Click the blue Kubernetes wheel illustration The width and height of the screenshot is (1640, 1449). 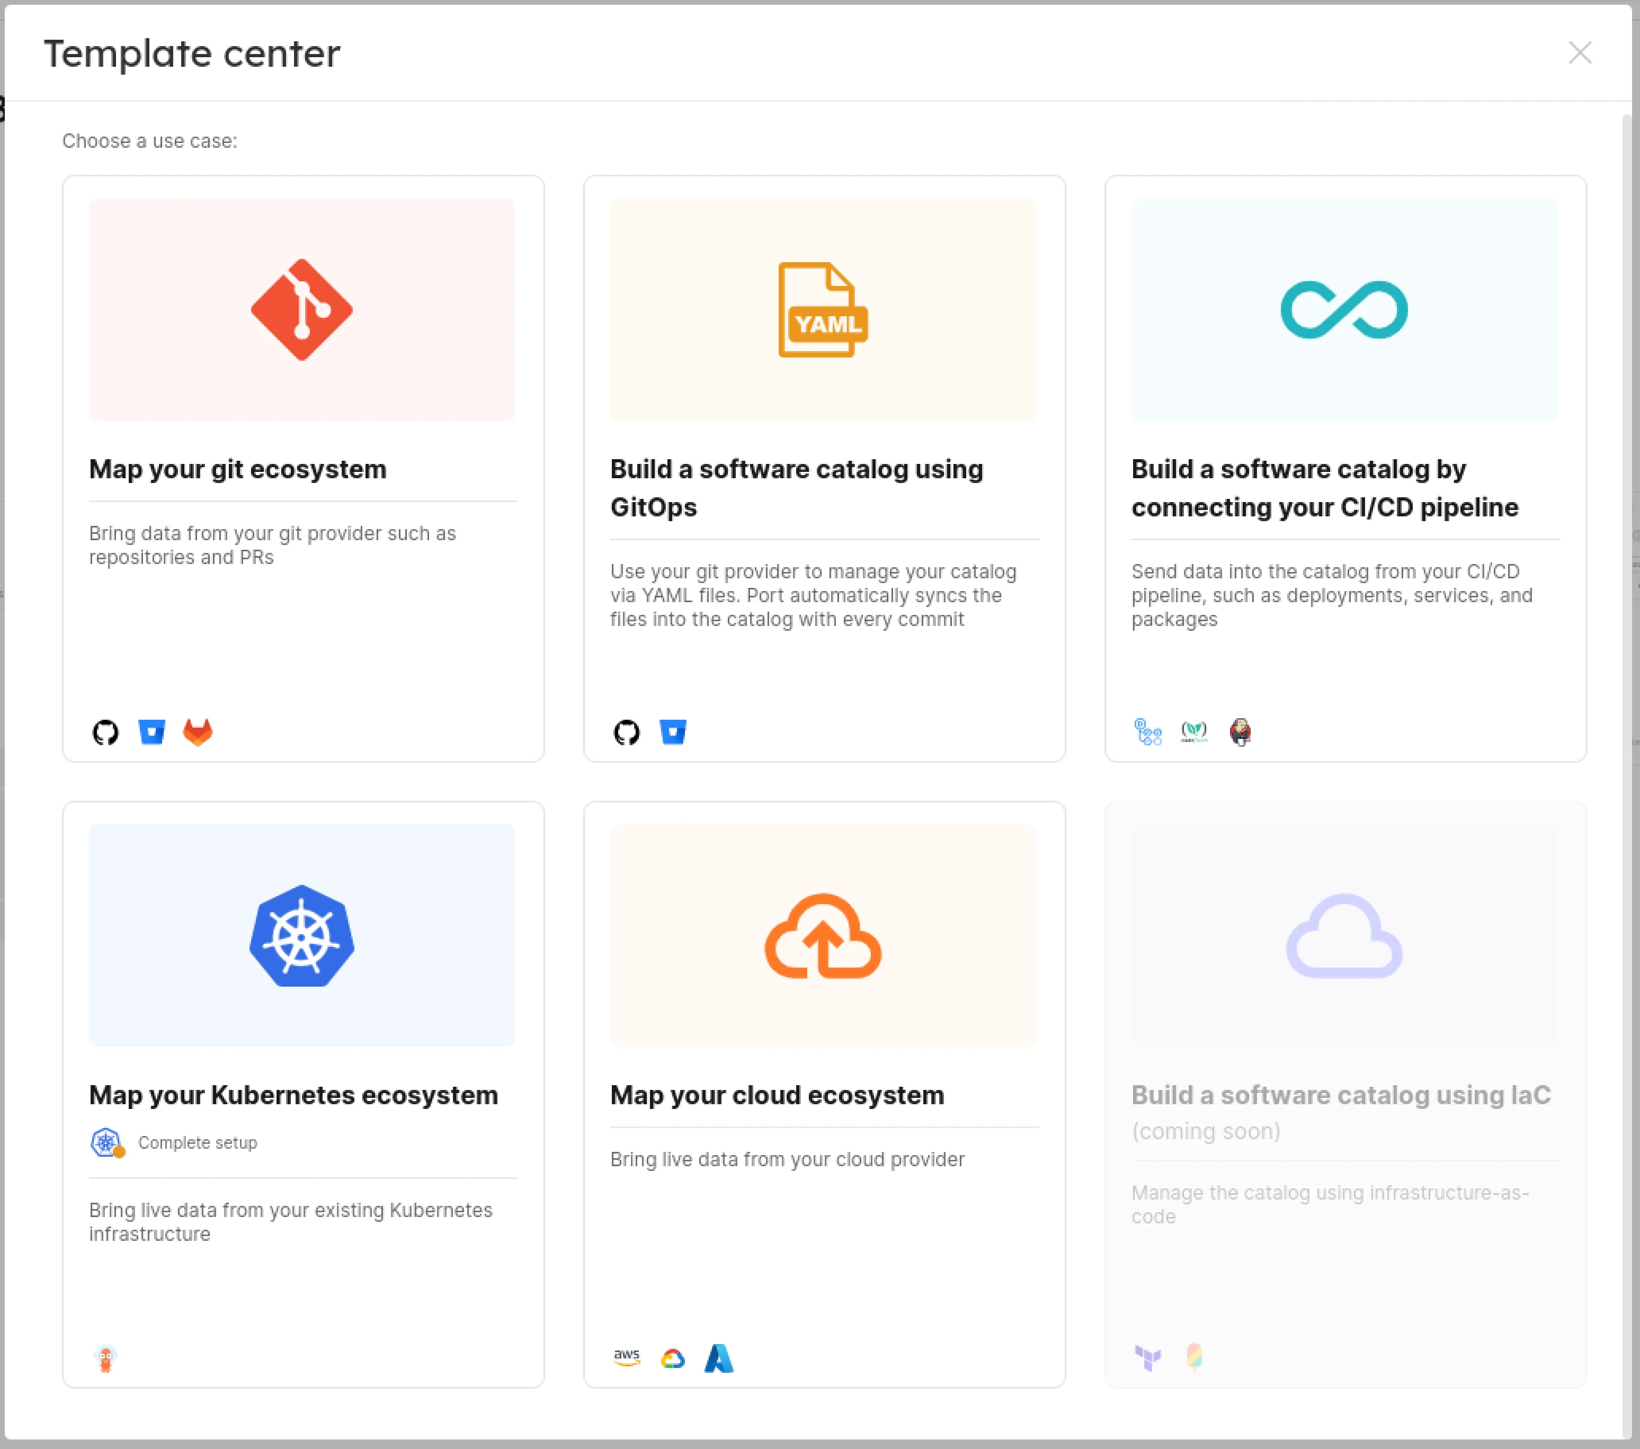click(302, 935)
